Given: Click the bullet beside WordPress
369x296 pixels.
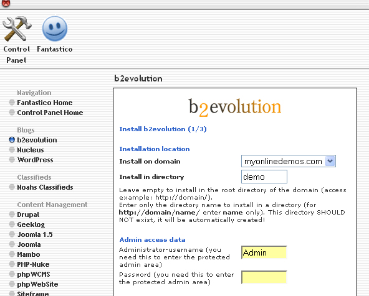Looking at the screenshot, I should click(12, 160).
